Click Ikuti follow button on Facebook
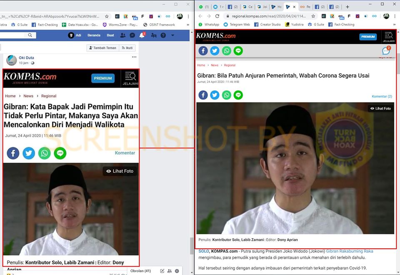Image resolution: width=400 pixels, height=275 pixels. [x=127, y=47]
